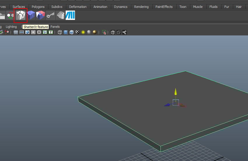Click the blue Z-axis move manipulator arrow

pyautogui.click(x=167, y=105)
